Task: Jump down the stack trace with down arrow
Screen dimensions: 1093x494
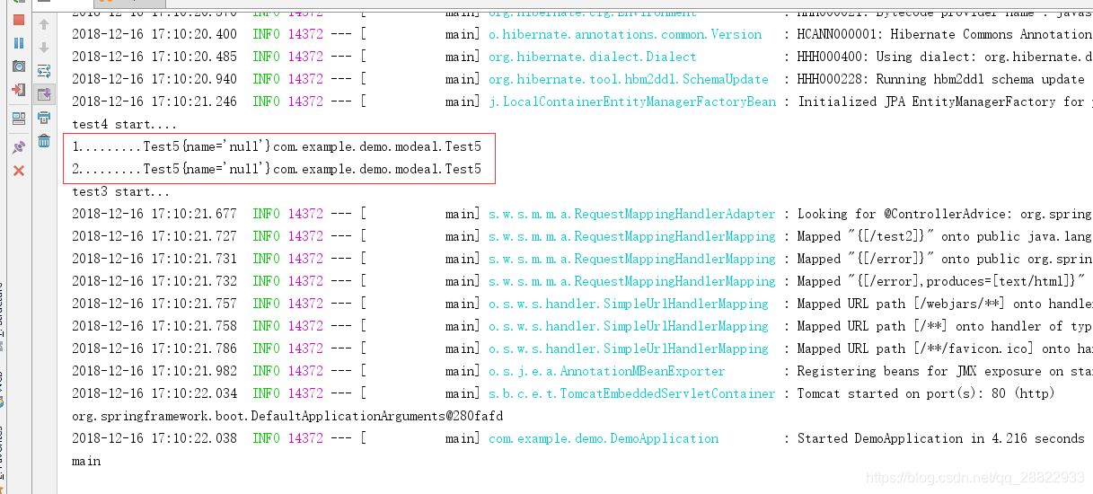Action: click(x=44, y=48)
